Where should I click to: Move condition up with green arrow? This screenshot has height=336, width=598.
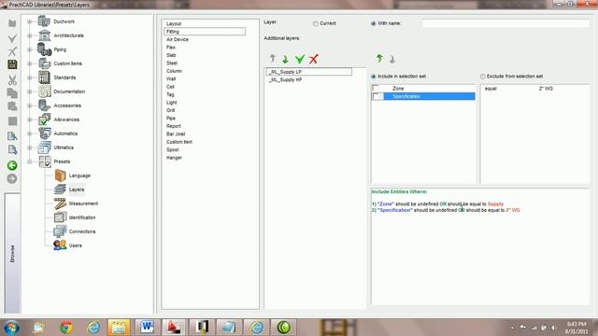coord(379,58)
